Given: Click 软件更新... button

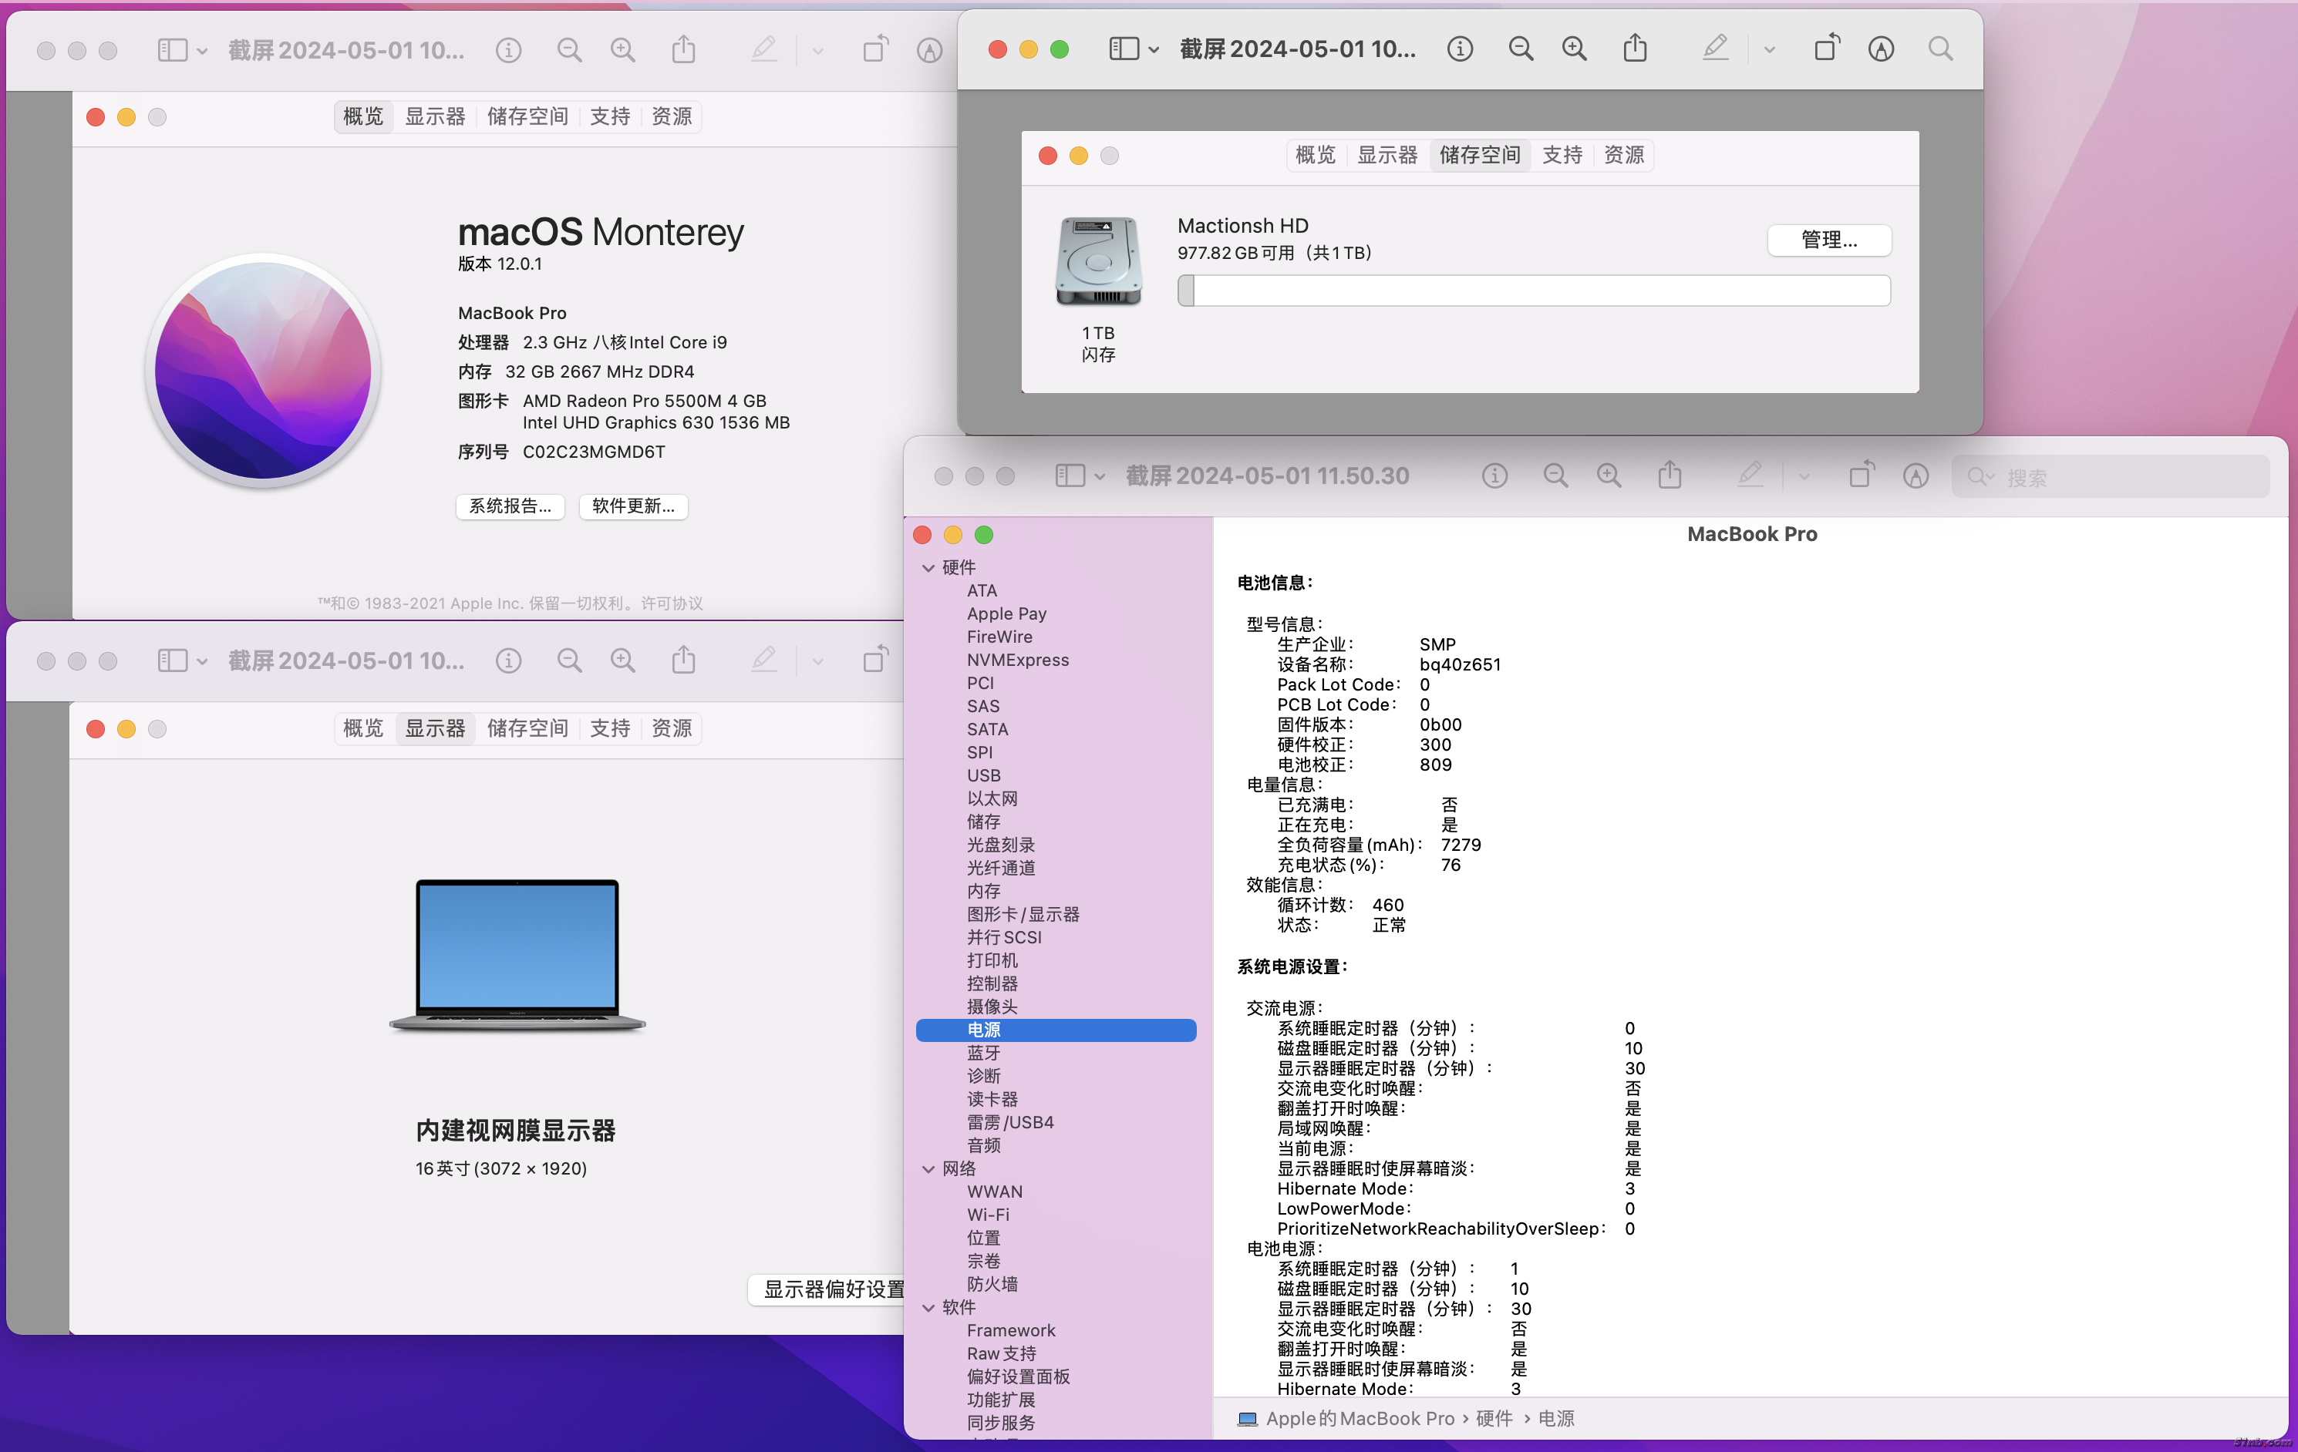Looking at the screenshot, I should tap(632, 506).
